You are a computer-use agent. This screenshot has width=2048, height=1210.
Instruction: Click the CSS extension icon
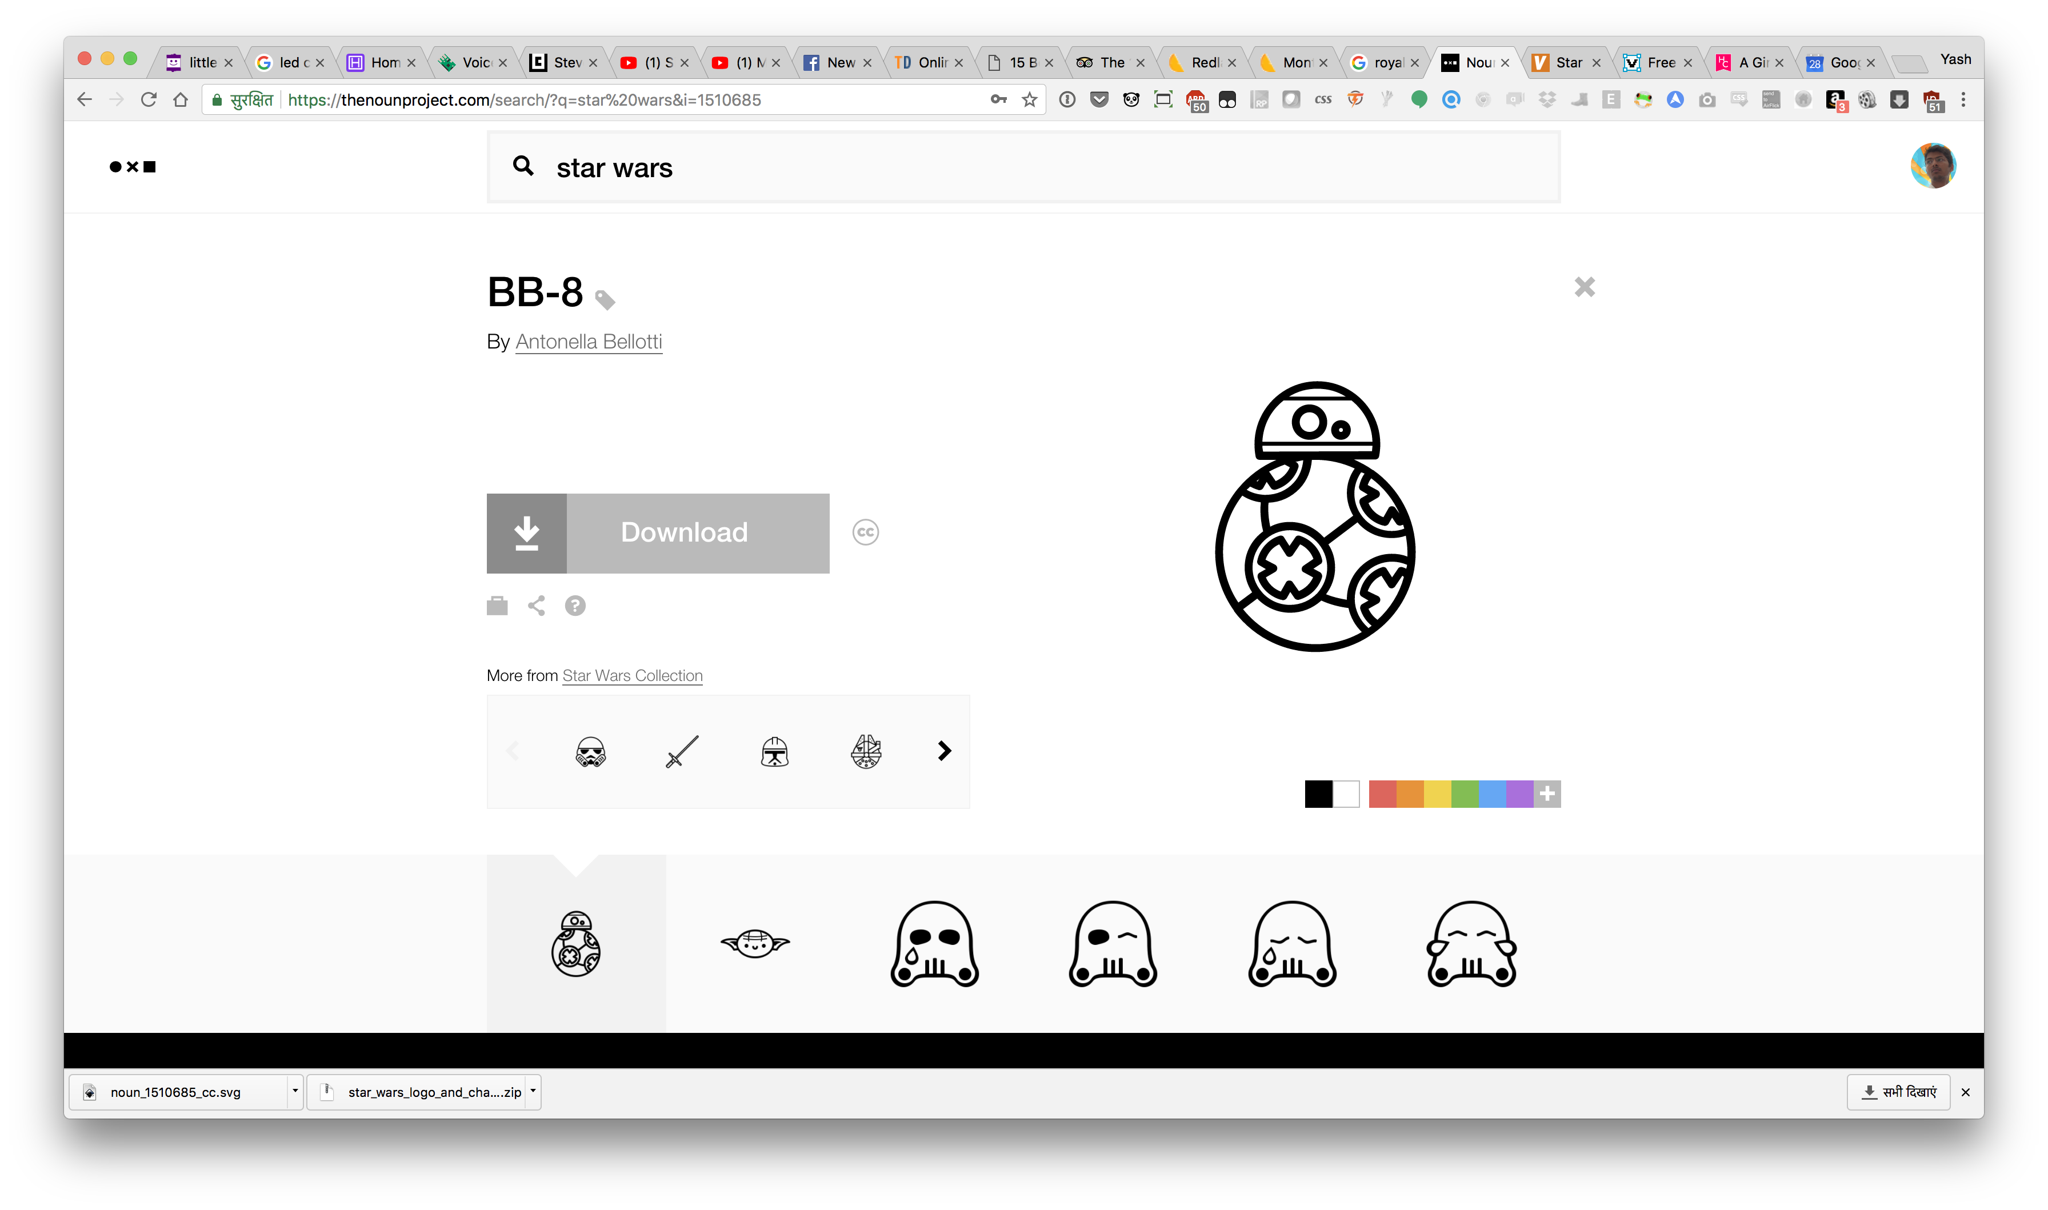tap(1323, 99)
